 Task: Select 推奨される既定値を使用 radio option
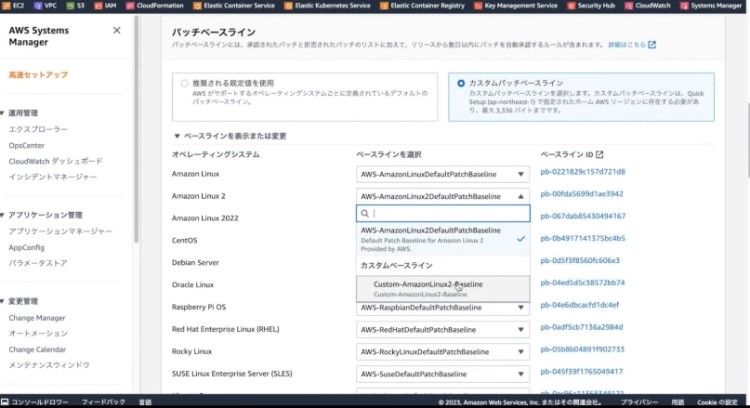185,84
